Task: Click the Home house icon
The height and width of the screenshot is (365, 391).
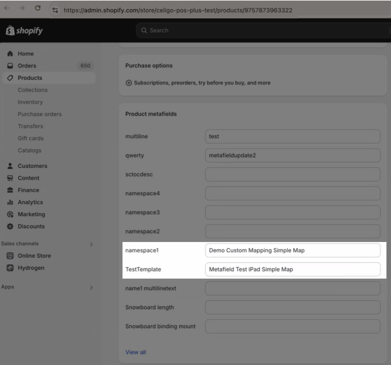Action: coord(10,53)
